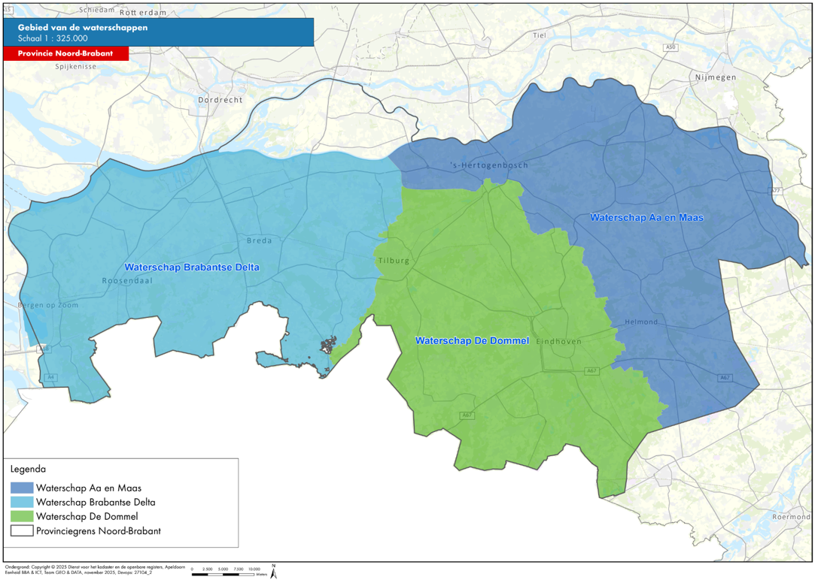Click the A4 road shield near Bergen op Zoom
Image resolution: width=815 pixels, height=580 pixels.
50,377
